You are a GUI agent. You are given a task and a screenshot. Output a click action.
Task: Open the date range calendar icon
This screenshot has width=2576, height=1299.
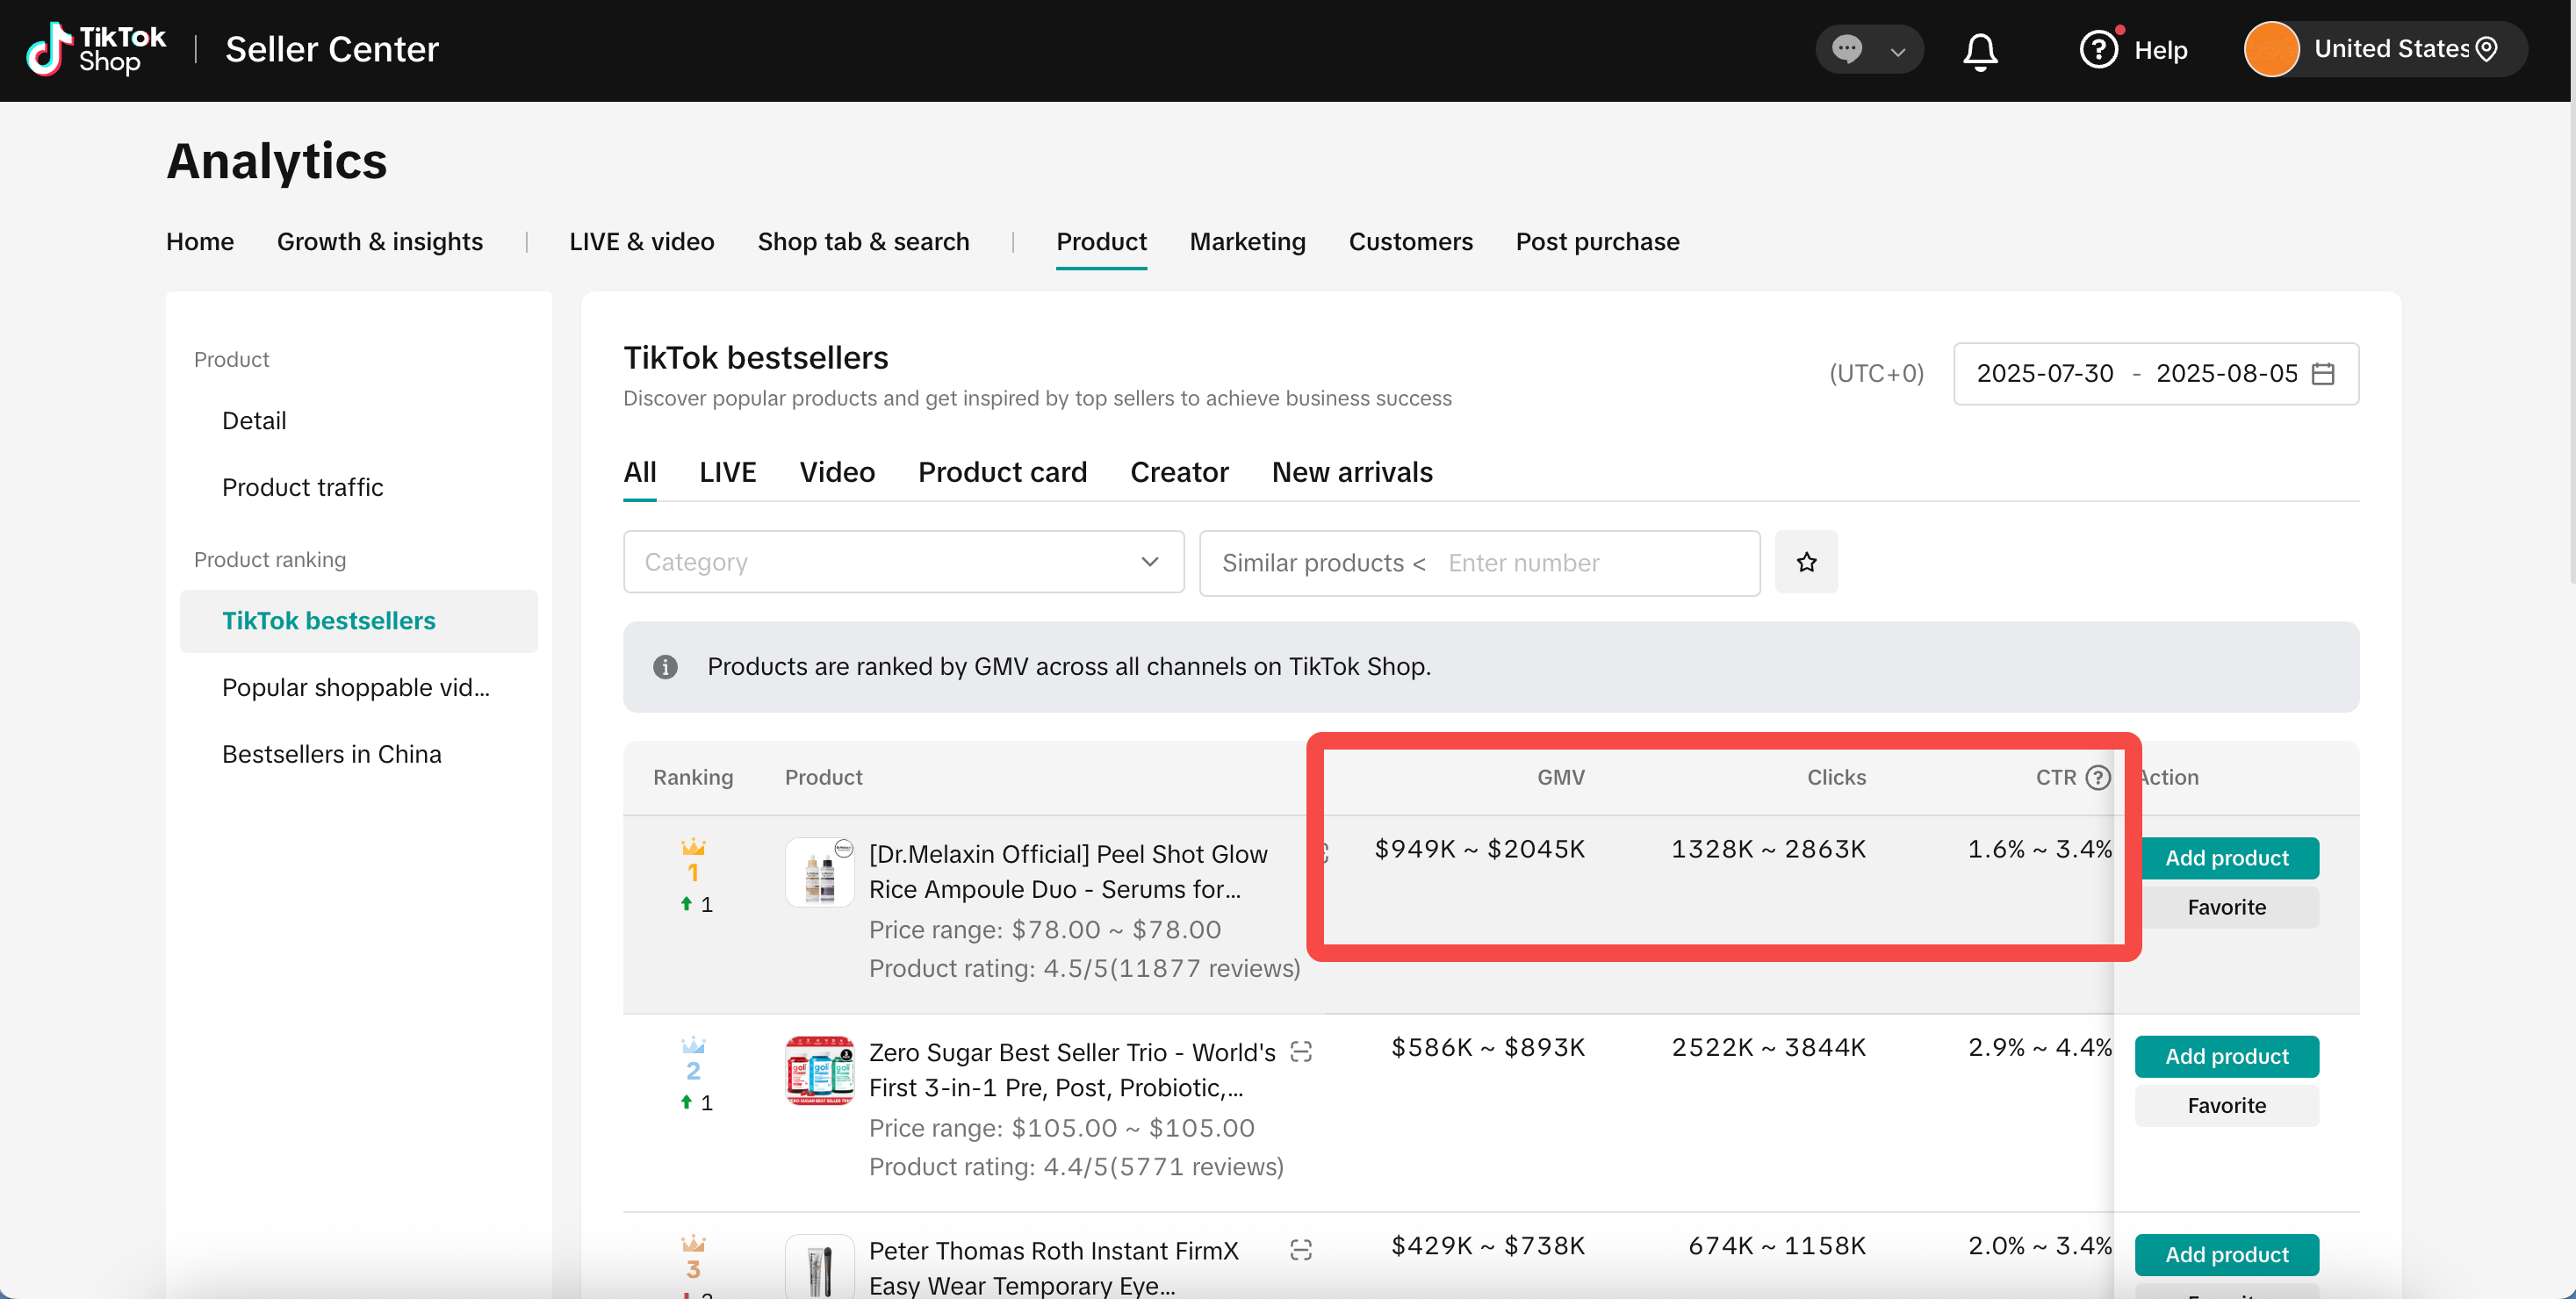[2324, 373]
